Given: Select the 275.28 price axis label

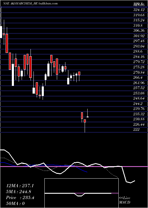Looking at the screenshot, I should pos(139,67).
